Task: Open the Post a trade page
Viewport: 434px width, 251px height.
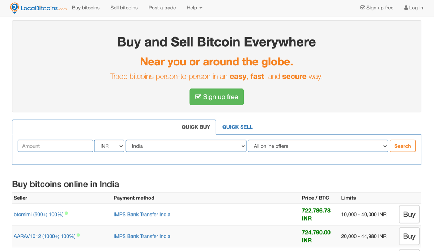Action: coord(162,8)
